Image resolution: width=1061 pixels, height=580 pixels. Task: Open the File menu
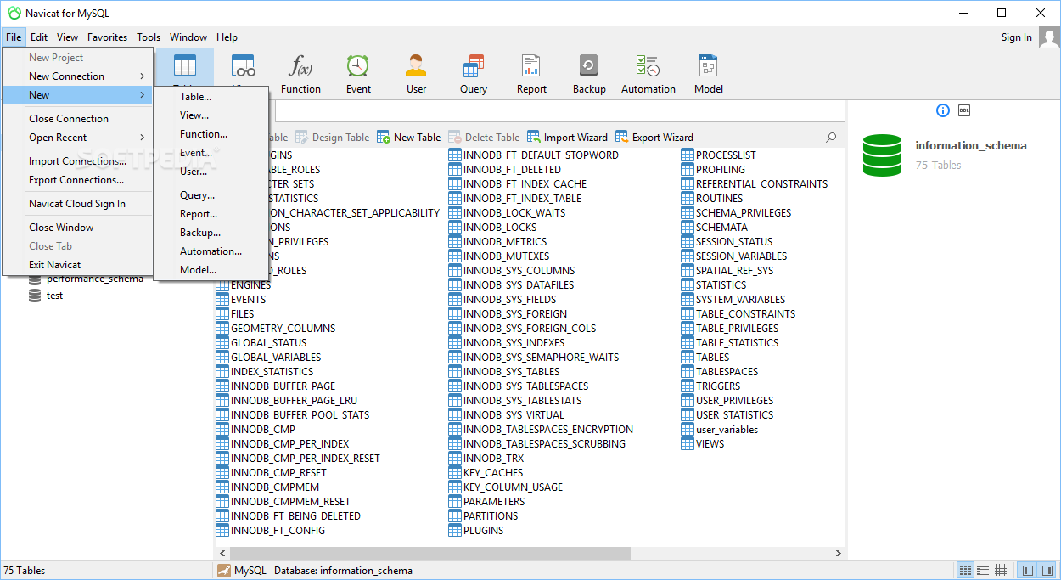(14, 37)
